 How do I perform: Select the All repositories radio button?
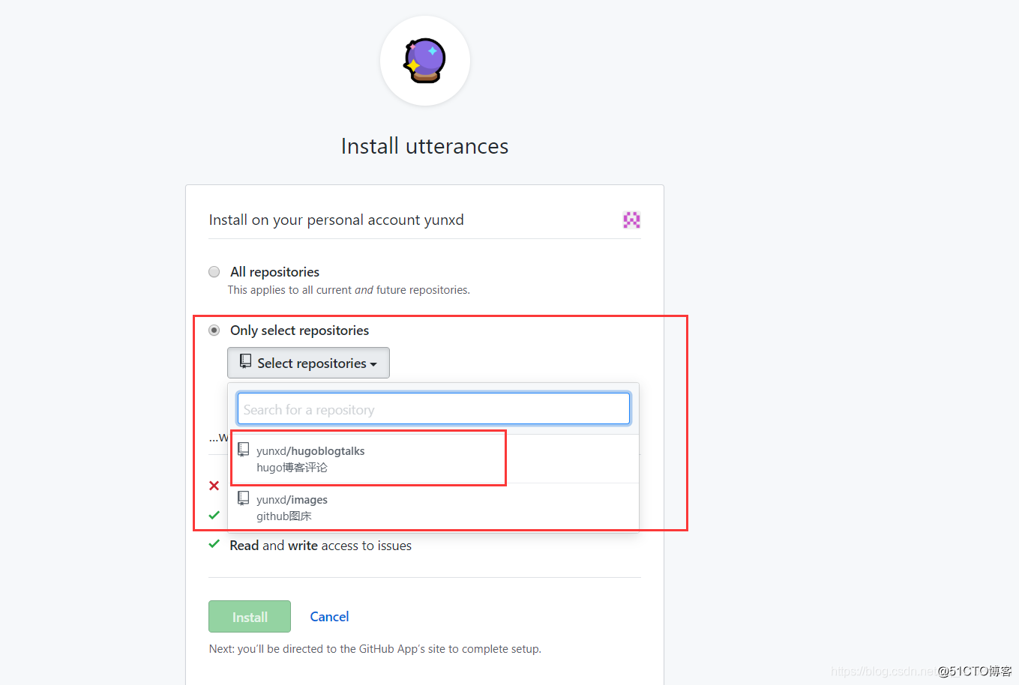click(214, 272)
